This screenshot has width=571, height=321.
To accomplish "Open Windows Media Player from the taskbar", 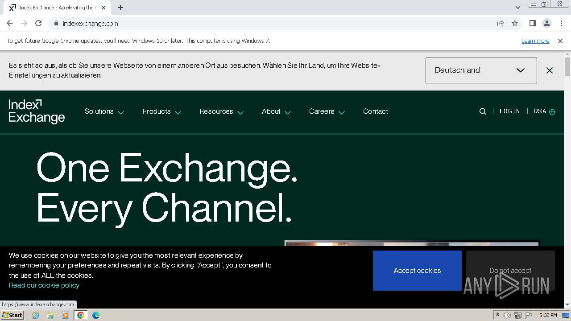I will 66,315.
